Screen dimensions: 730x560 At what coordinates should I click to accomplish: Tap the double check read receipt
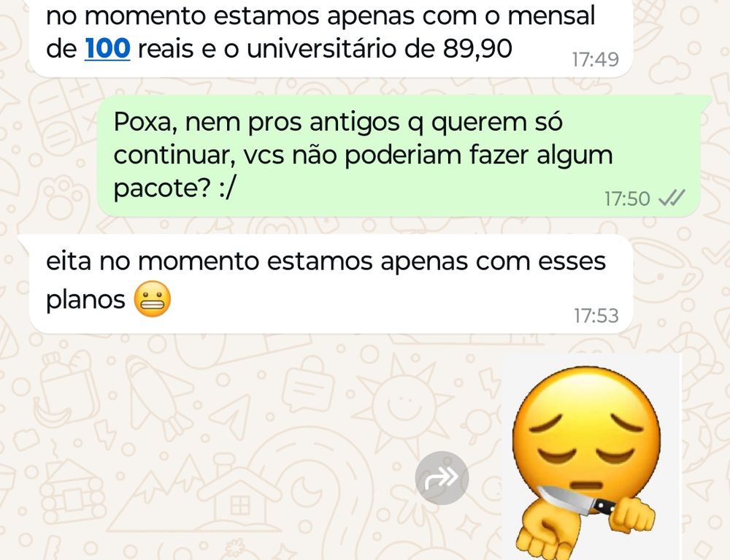coord(672,199)
